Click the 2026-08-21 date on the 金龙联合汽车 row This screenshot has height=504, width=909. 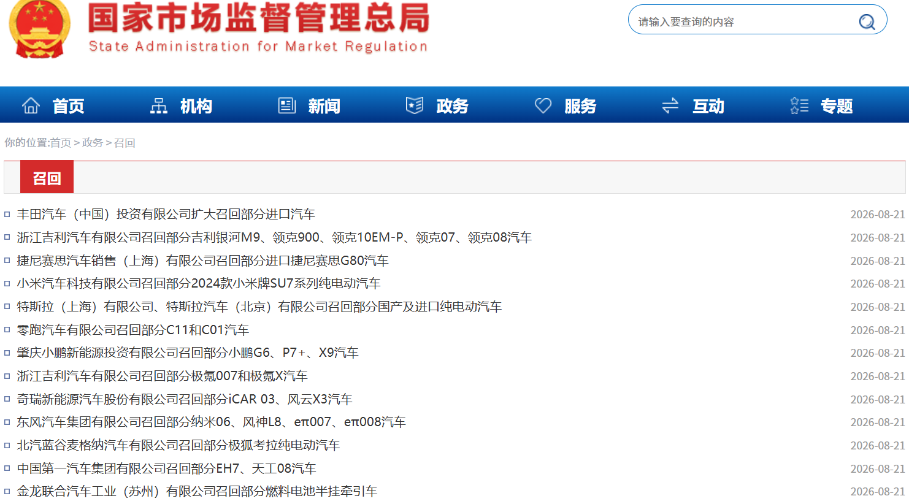click(878, 492)
